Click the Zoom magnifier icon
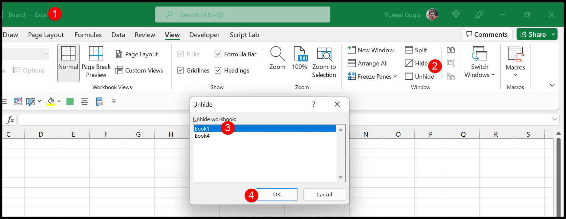The image size is (566, 219). (x=277, y=54)
